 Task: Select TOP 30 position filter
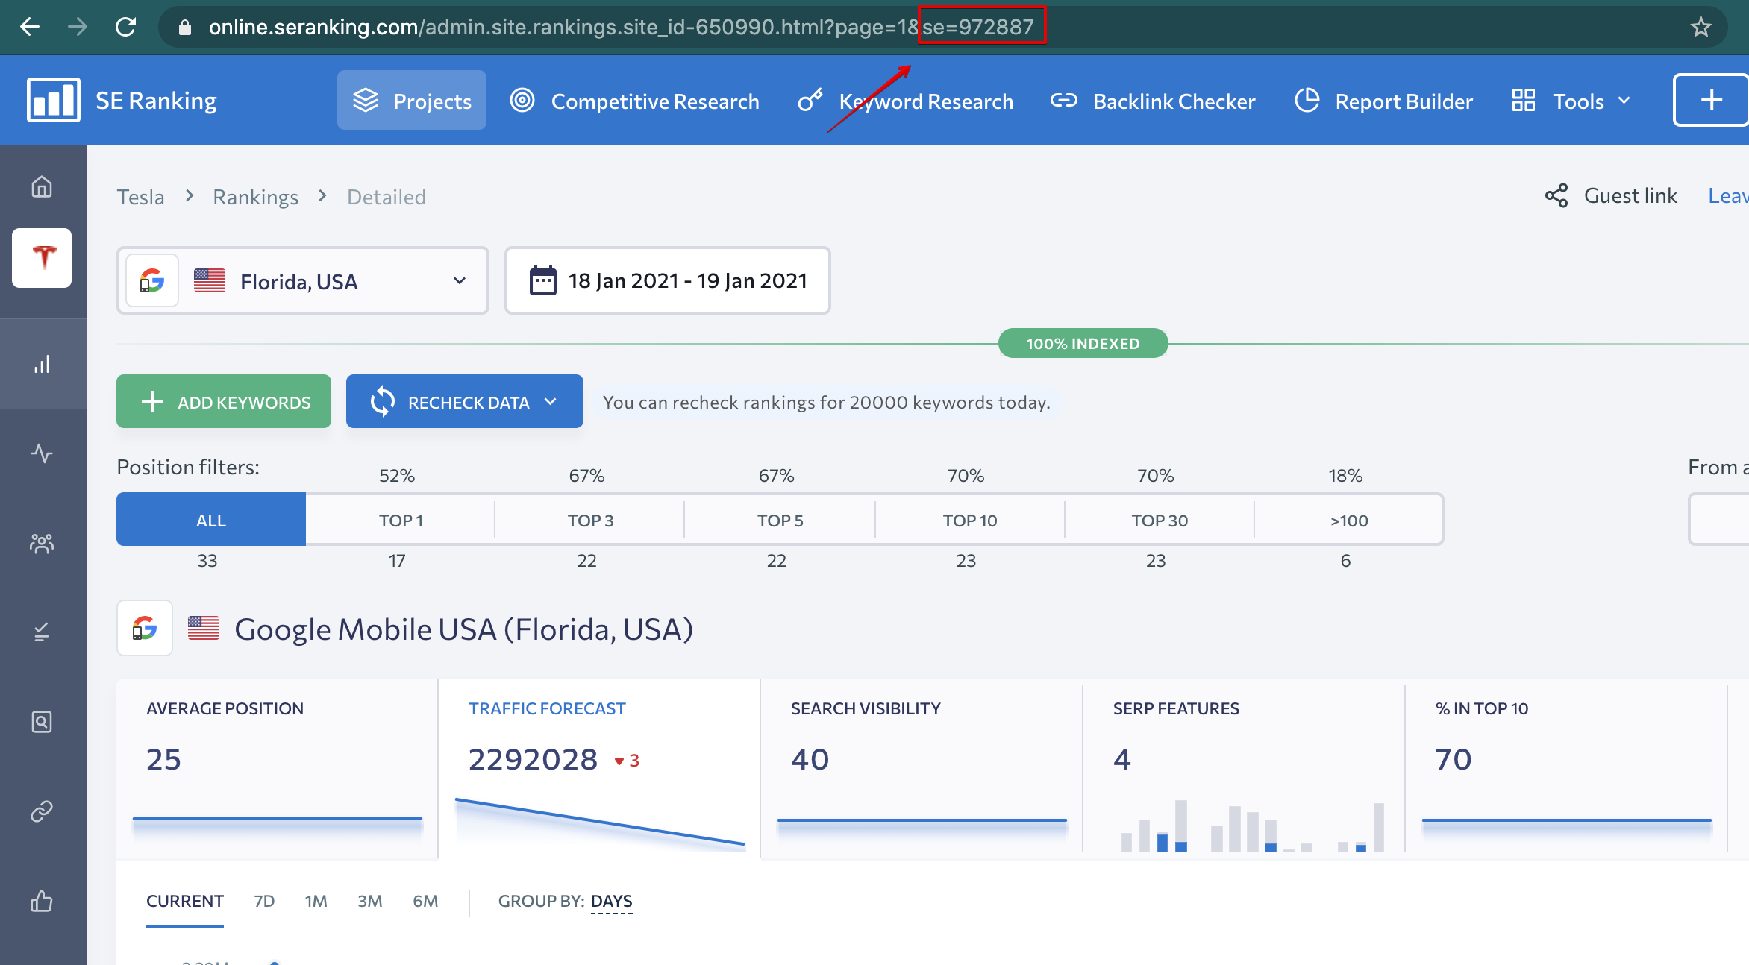coord(1160,520)
